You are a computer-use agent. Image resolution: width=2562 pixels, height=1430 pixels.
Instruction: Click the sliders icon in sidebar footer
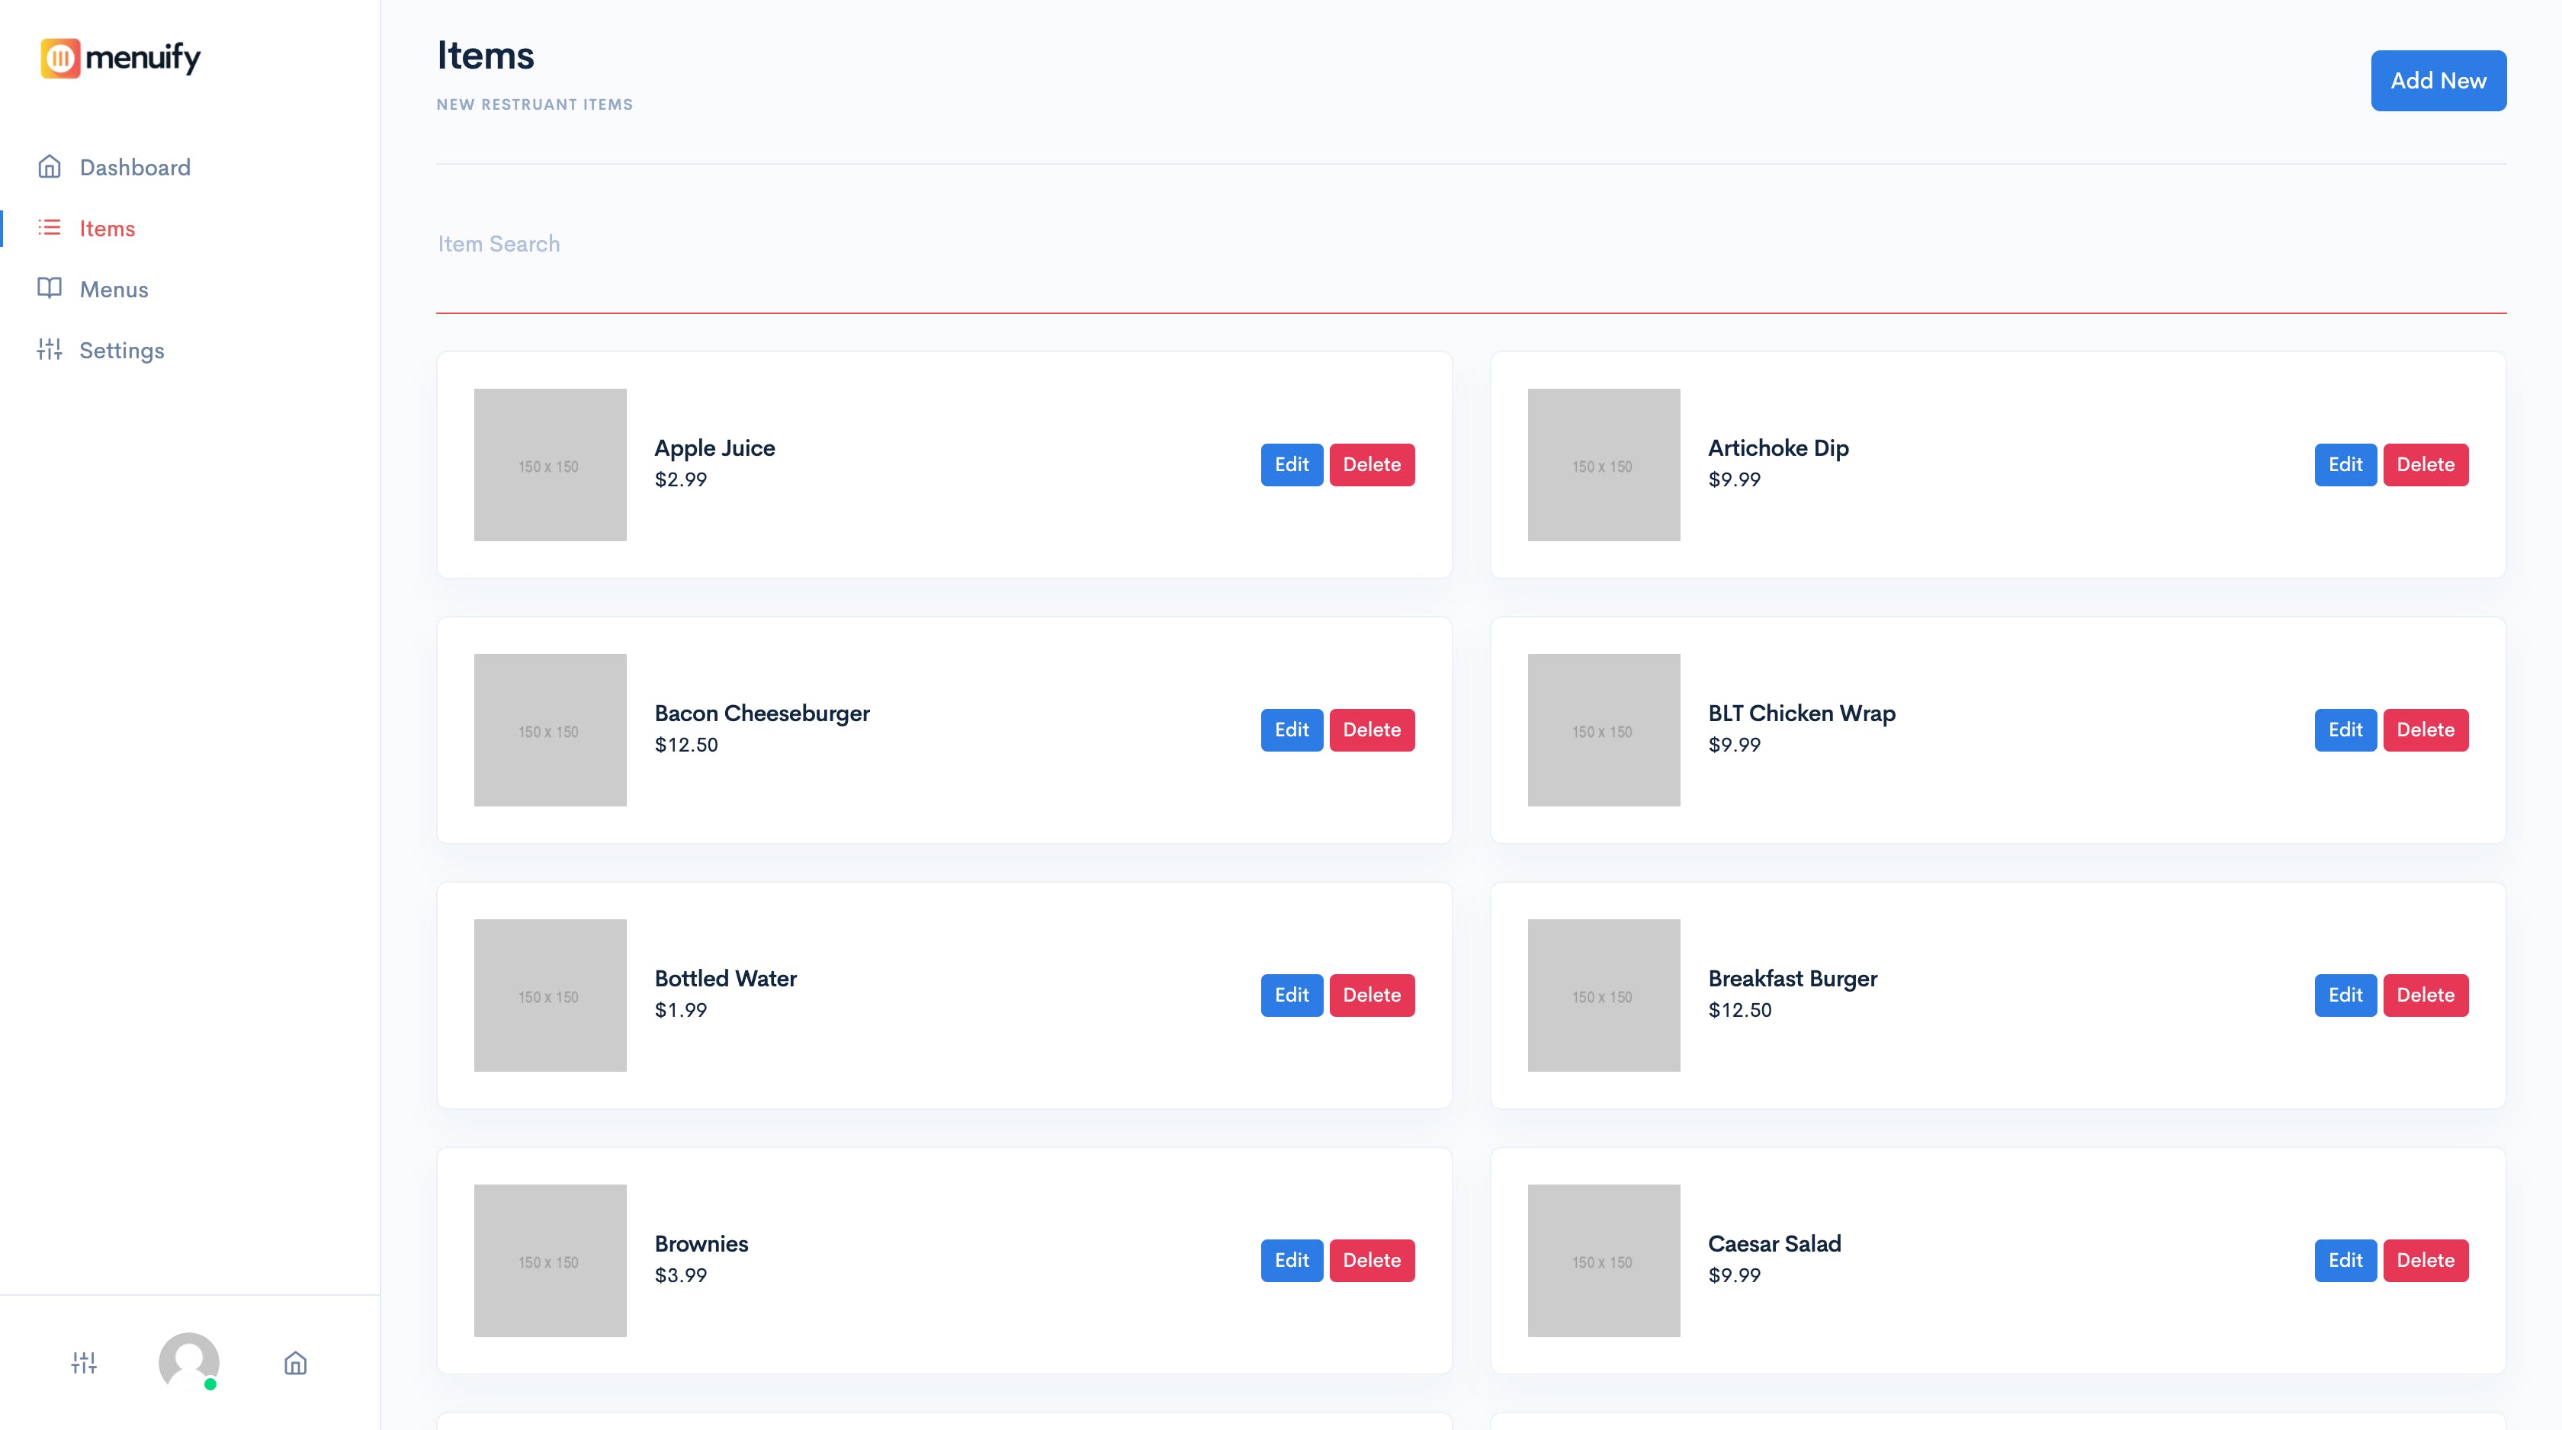click(85, 1362)
